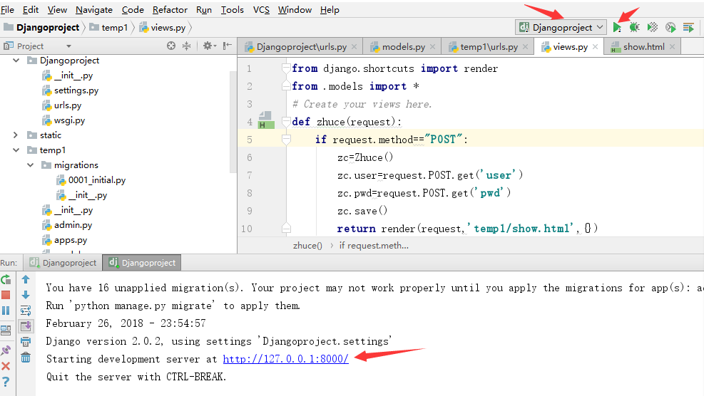Collapse the temp1 folder
This screenshot has height=396, width=704.
click(16, 150)
